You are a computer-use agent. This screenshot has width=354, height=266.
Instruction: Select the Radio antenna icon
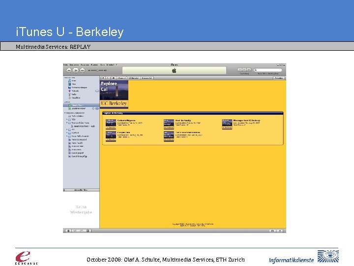tap(69, 94)
